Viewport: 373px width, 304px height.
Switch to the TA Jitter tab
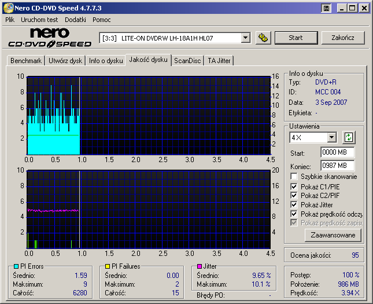219,61
